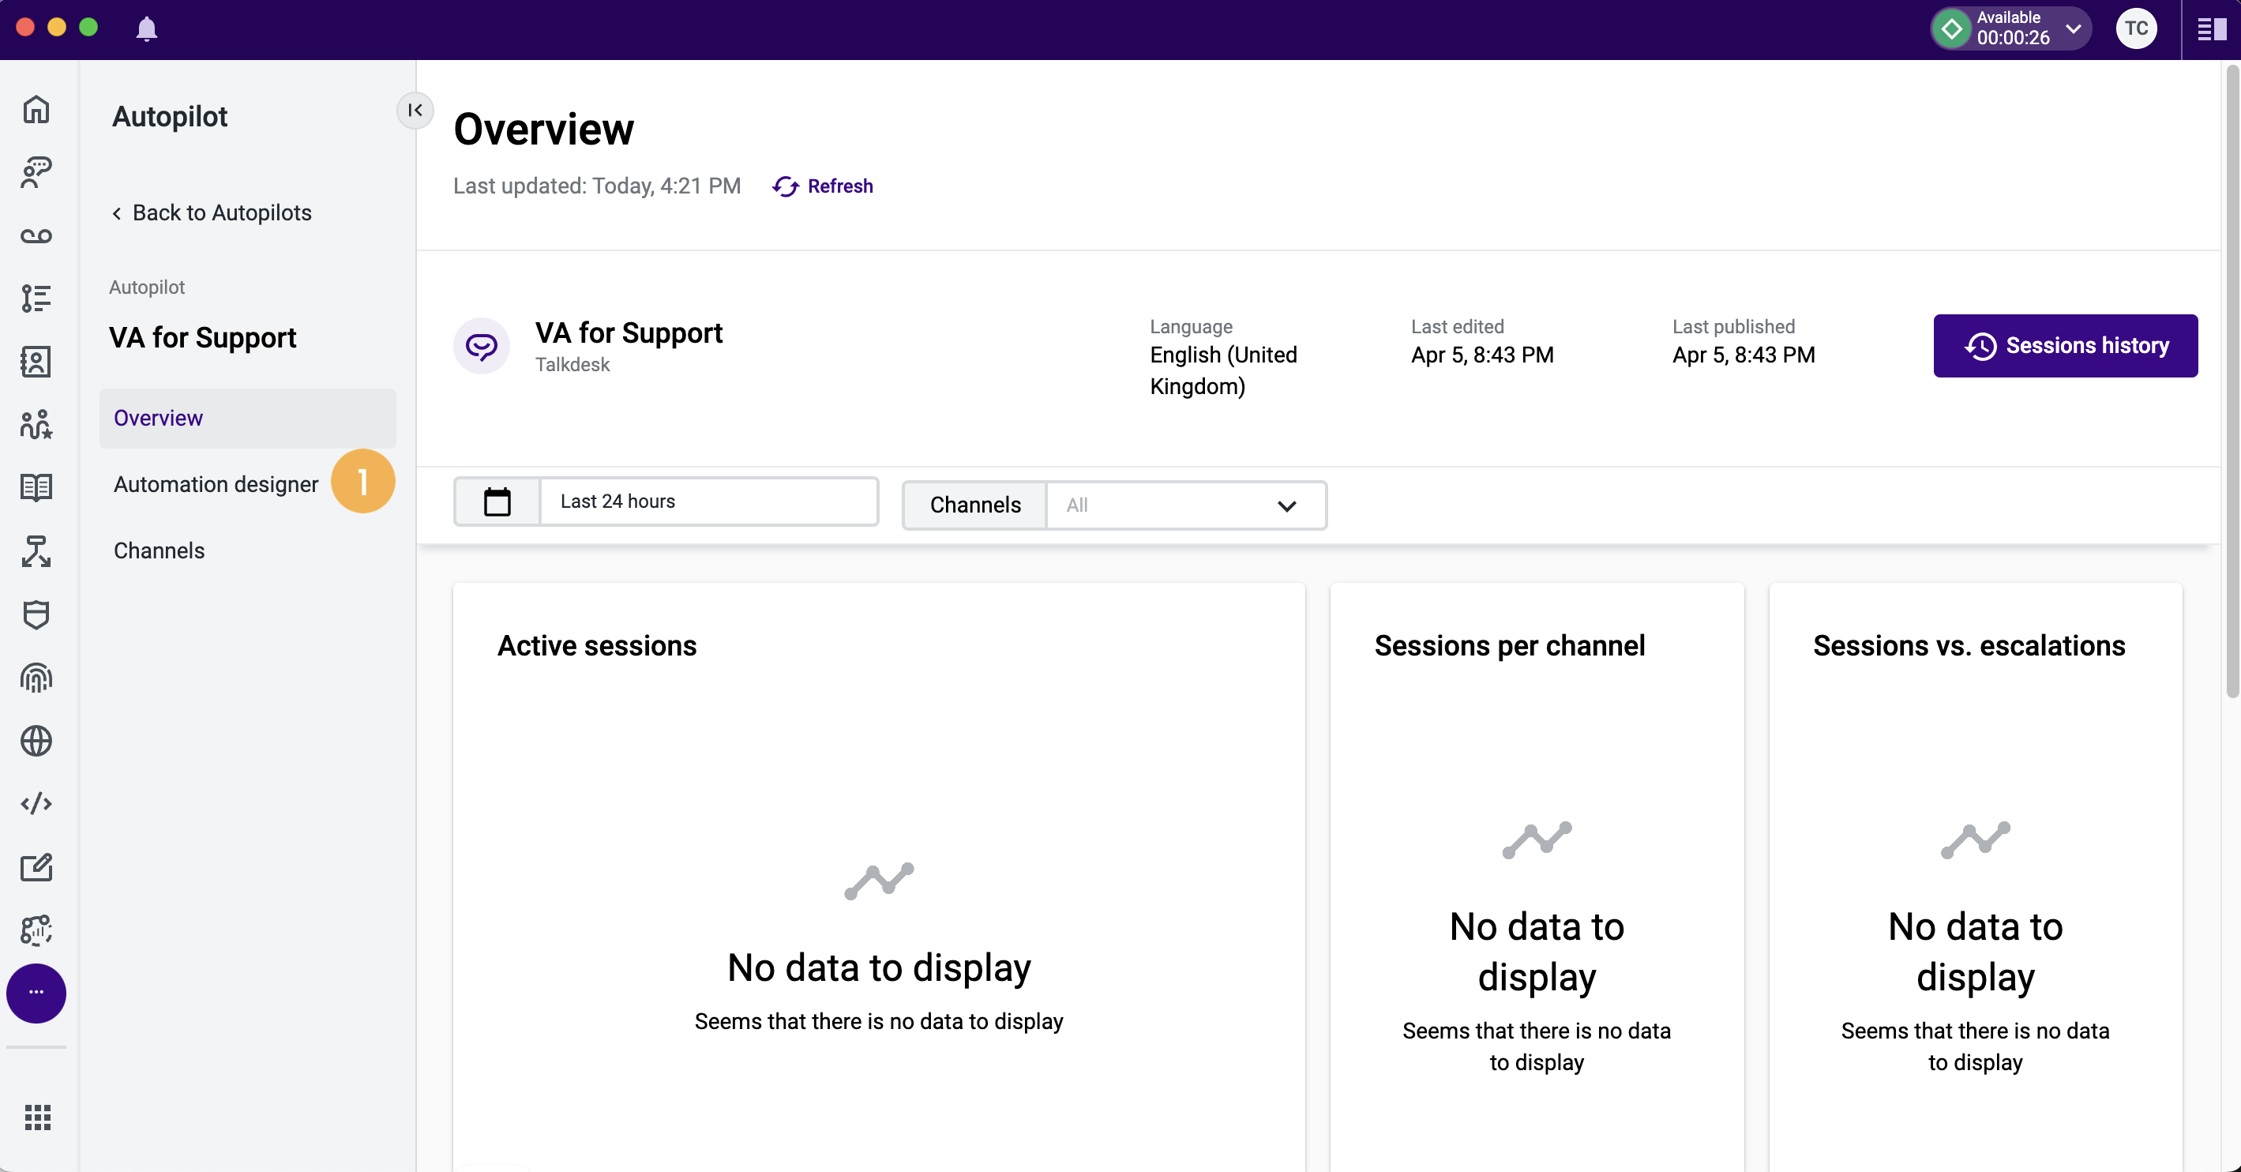Image resolution: width=2241 pixels, height=1172 pixels.
Task: Switch to the Automation designer tab
Action: (x=216, y=485)
